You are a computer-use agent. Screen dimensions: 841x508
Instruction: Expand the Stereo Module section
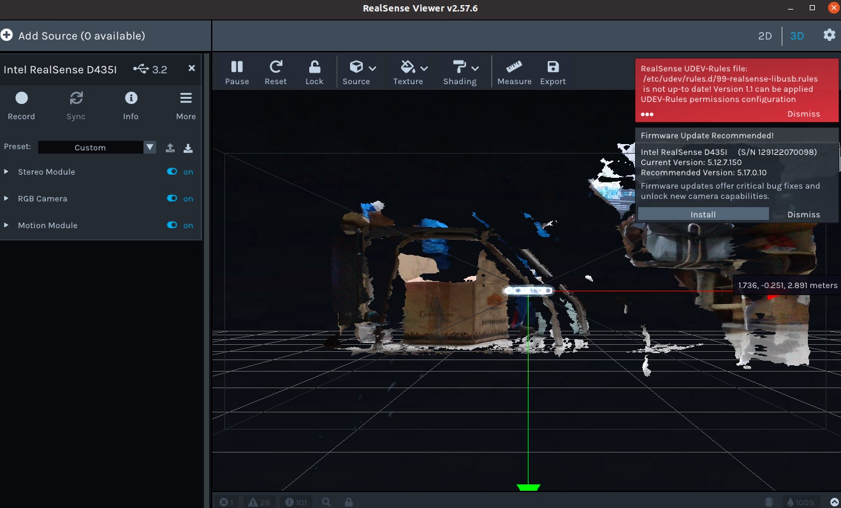coord(6,172)
